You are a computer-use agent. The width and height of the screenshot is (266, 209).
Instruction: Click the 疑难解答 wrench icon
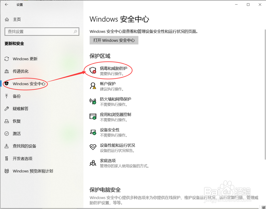pos(7,109)
